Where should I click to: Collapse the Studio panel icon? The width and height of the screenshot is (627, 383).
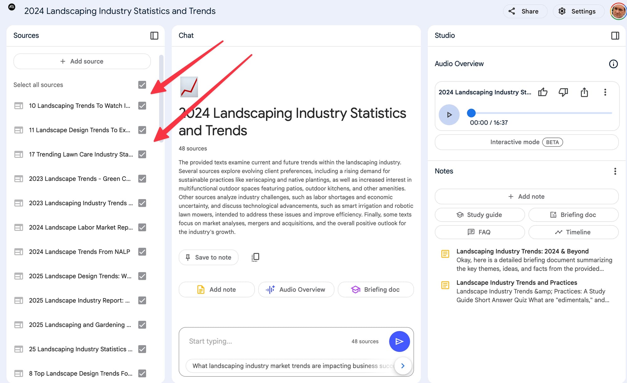[x=615, y=35]
